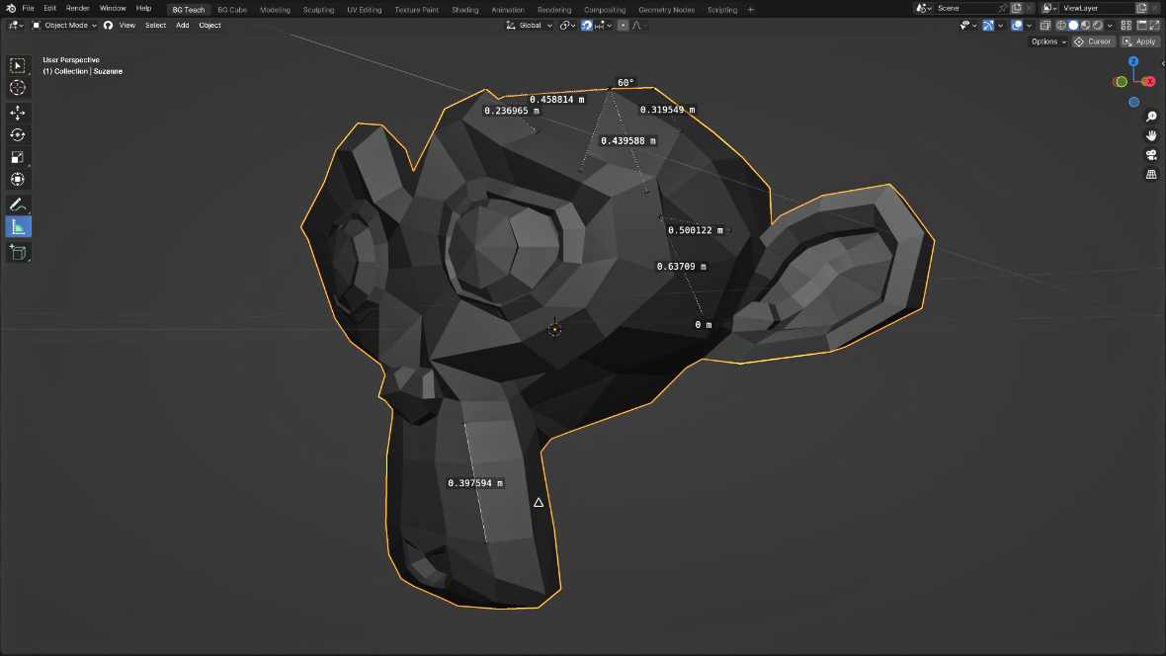
Task: Pick the Annotate pencil tool
Action: [x=18, y=205]
